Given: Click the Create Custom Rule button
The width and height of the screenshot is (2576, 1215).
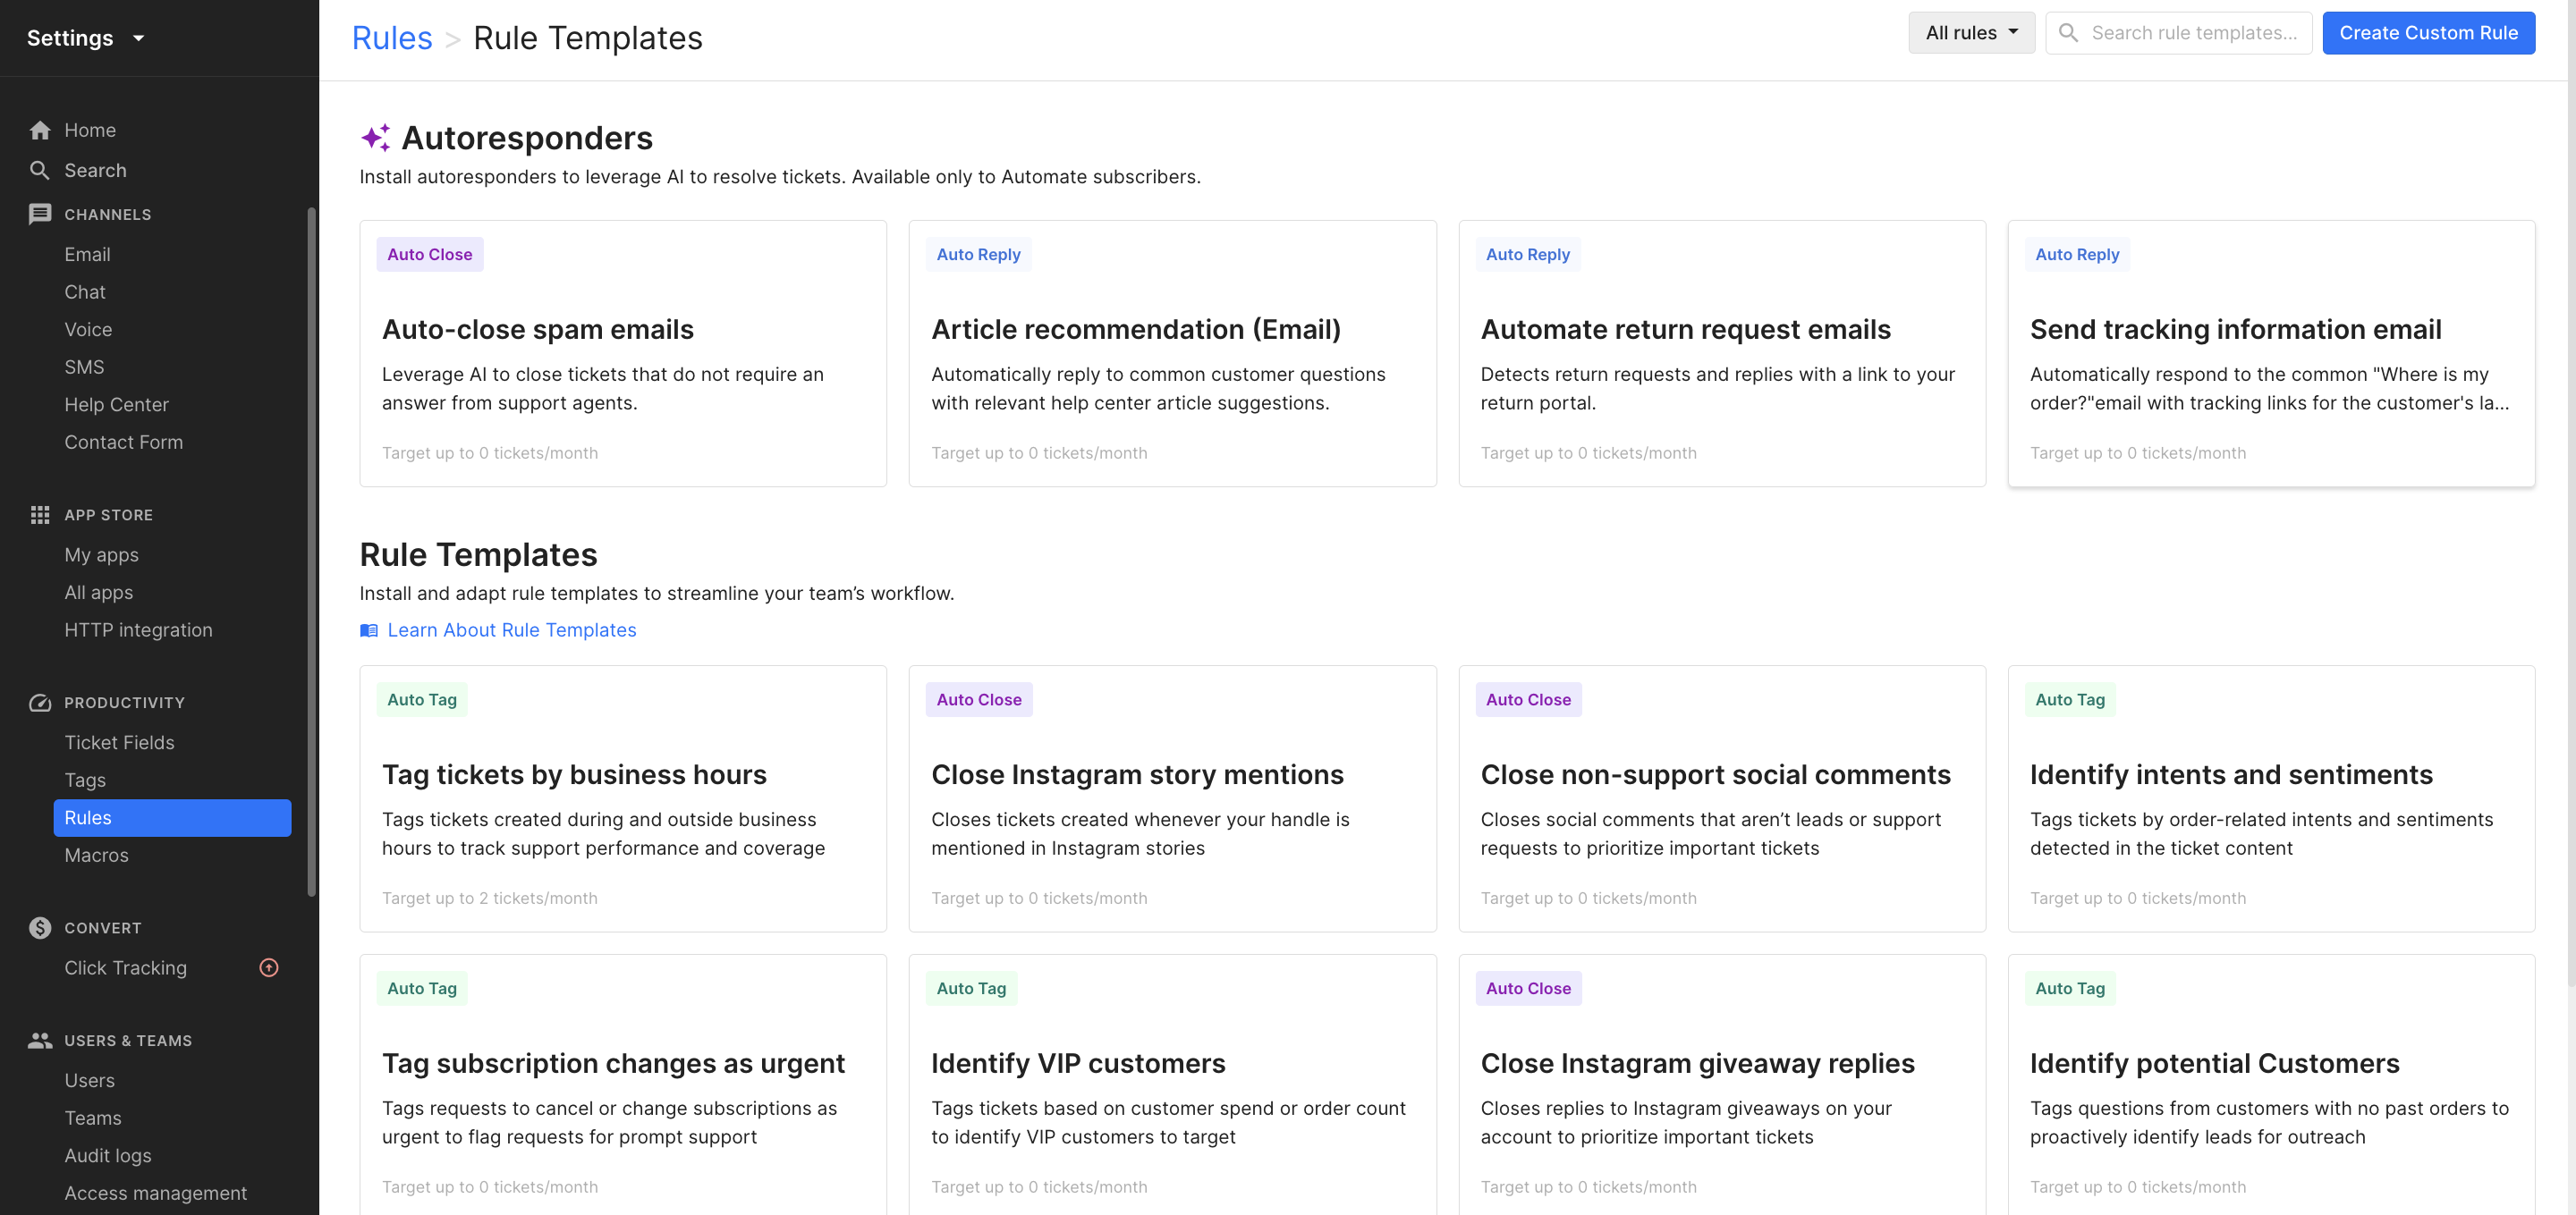Looking at the screenshot, I should tap(2428, 33).
